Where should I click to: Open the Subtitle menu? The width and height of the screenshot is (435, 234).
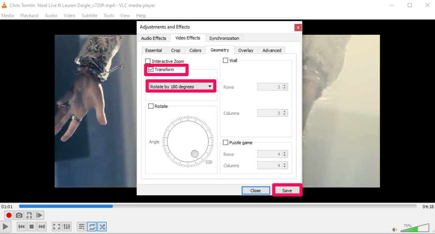click(x=89, y=16)
